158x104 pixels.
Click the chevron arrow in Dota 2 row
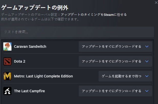[x=147, y=61]
